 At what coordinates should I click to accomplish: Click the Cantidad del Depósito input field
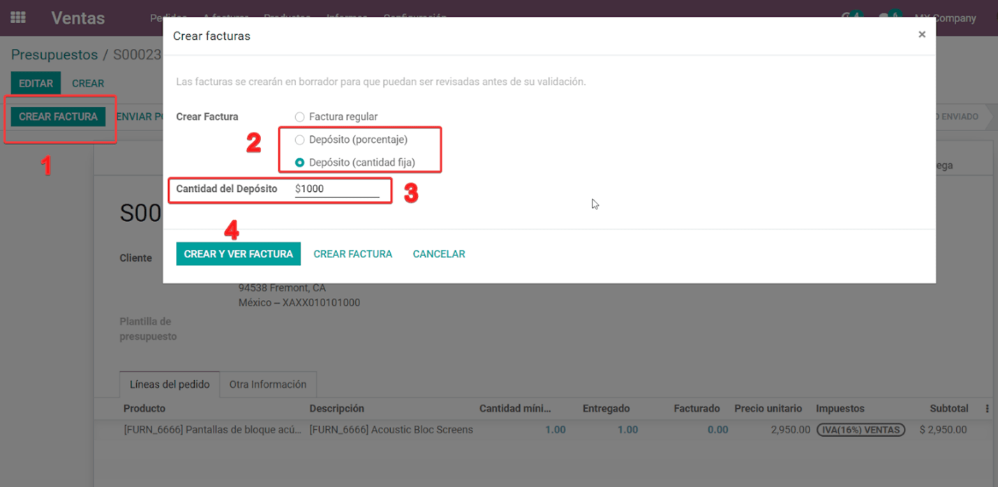tap(337, 189)
